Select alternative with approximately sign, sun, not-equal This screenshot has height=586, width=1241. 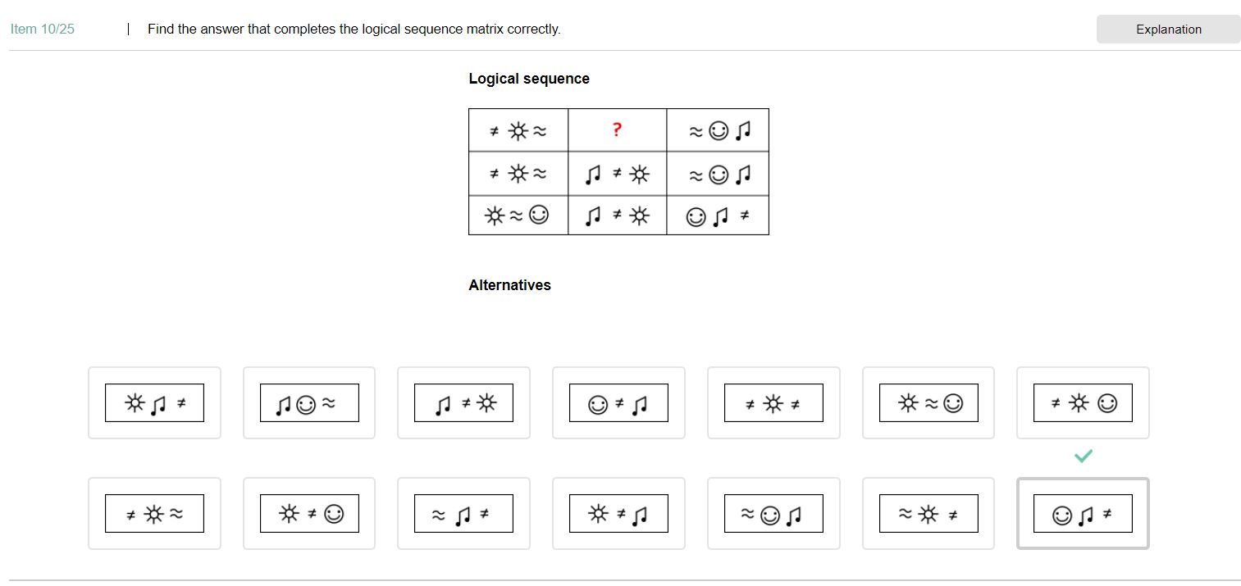coord(928,514)
